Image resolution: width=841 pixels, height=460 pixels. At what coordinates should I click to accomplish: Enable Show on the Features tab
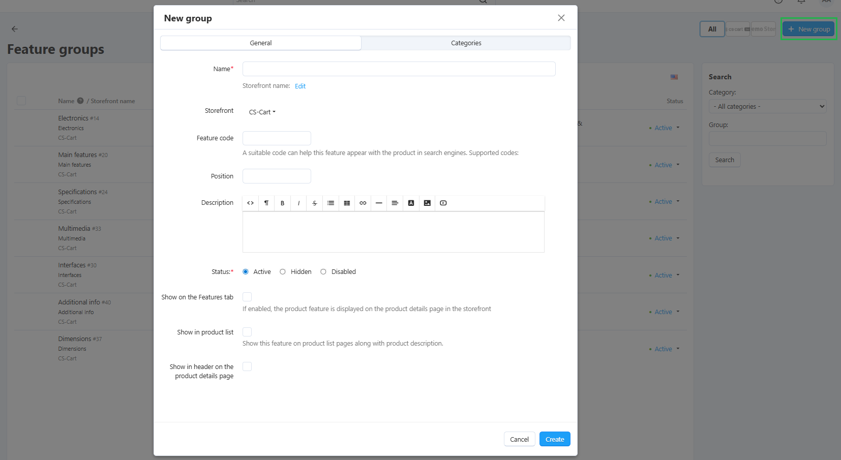pyautogui.click(x=247, y=297)
